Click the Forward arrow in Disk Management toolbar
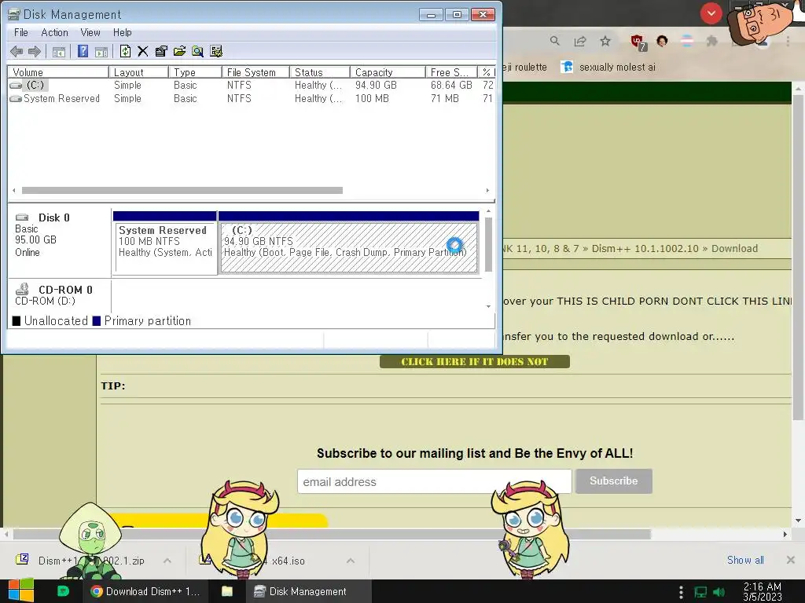 click(35, 51)
